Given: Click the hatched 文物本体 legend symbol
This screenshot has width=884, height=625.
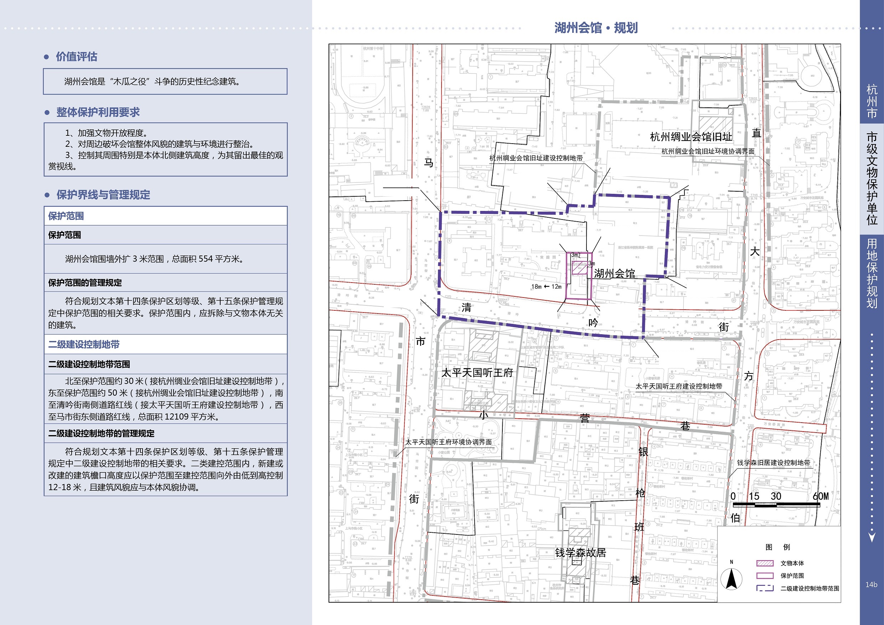Looking at the screenshot, I should [x=765, y=563].
